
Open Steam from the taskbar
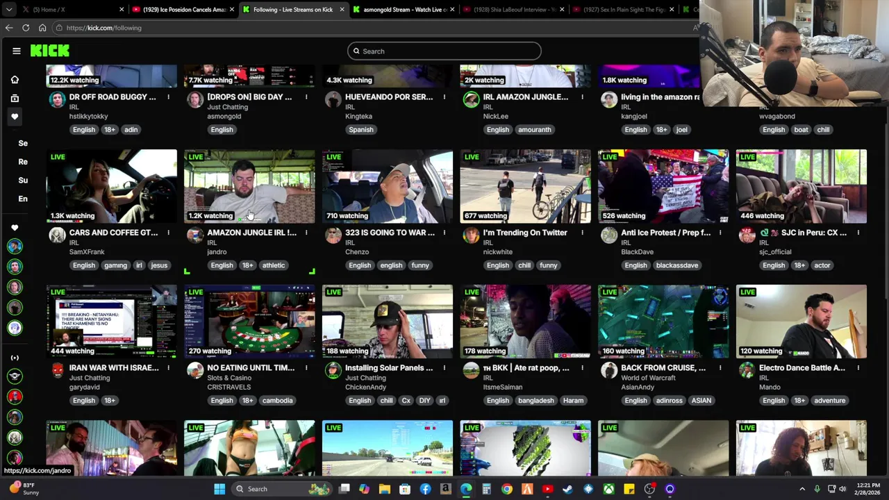567,489
